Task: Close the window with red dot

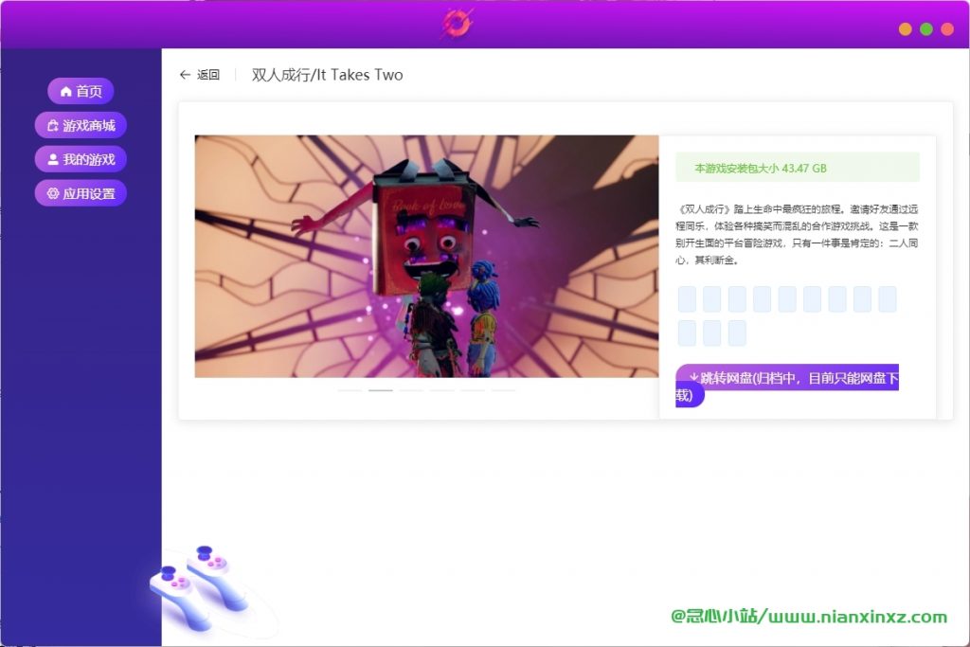Action: pyautogui.click(x=947, y=29)
